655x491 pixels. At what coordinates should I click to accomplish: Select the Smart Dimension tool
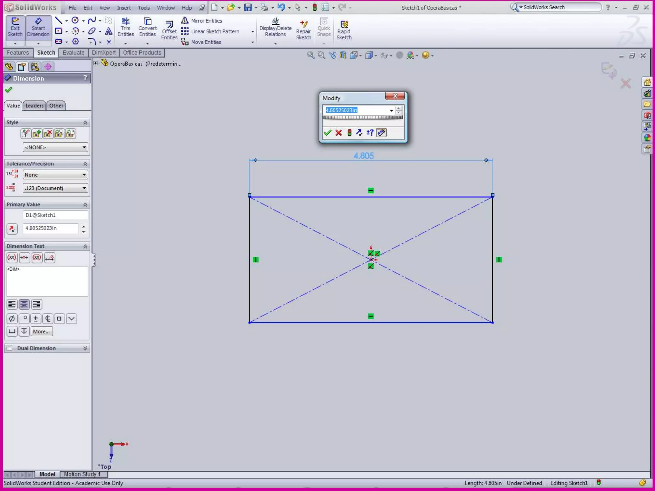(x=38, y=27)
